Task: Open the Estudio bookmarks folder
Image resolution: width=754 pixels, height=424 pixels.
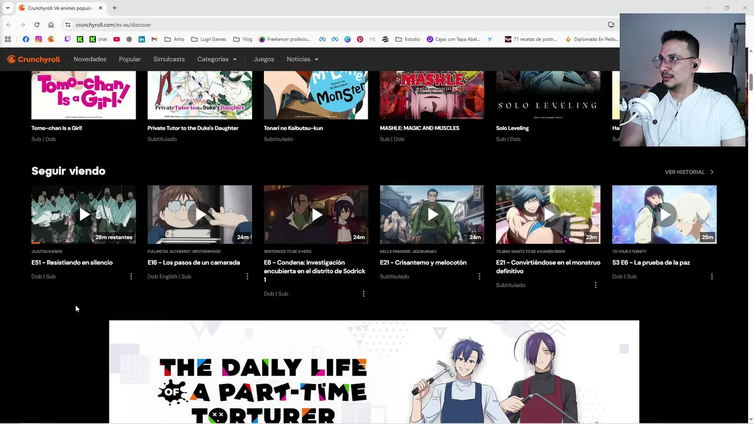Action: point(408,39)
